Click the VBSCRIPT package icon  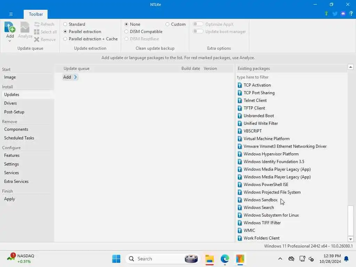click(240, 131)
